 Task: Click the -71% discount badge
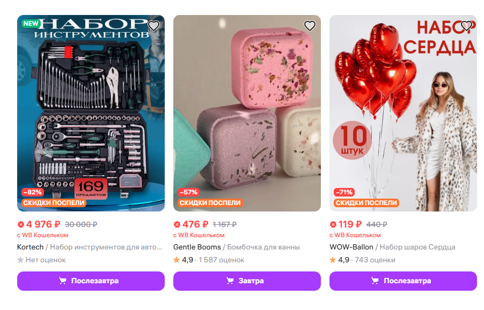344,192
